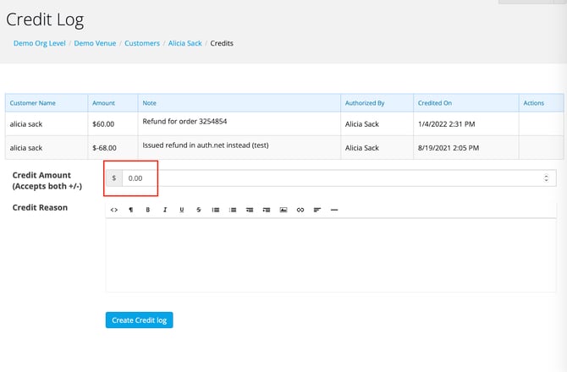Click the indent icon
567x372 pixels.
coord(267,210)
